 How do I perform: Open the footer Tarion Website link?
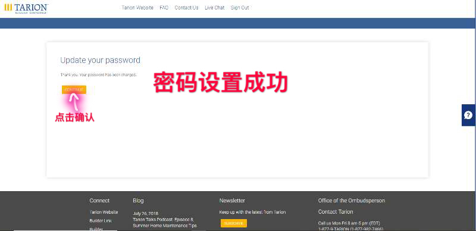(104, 212)
